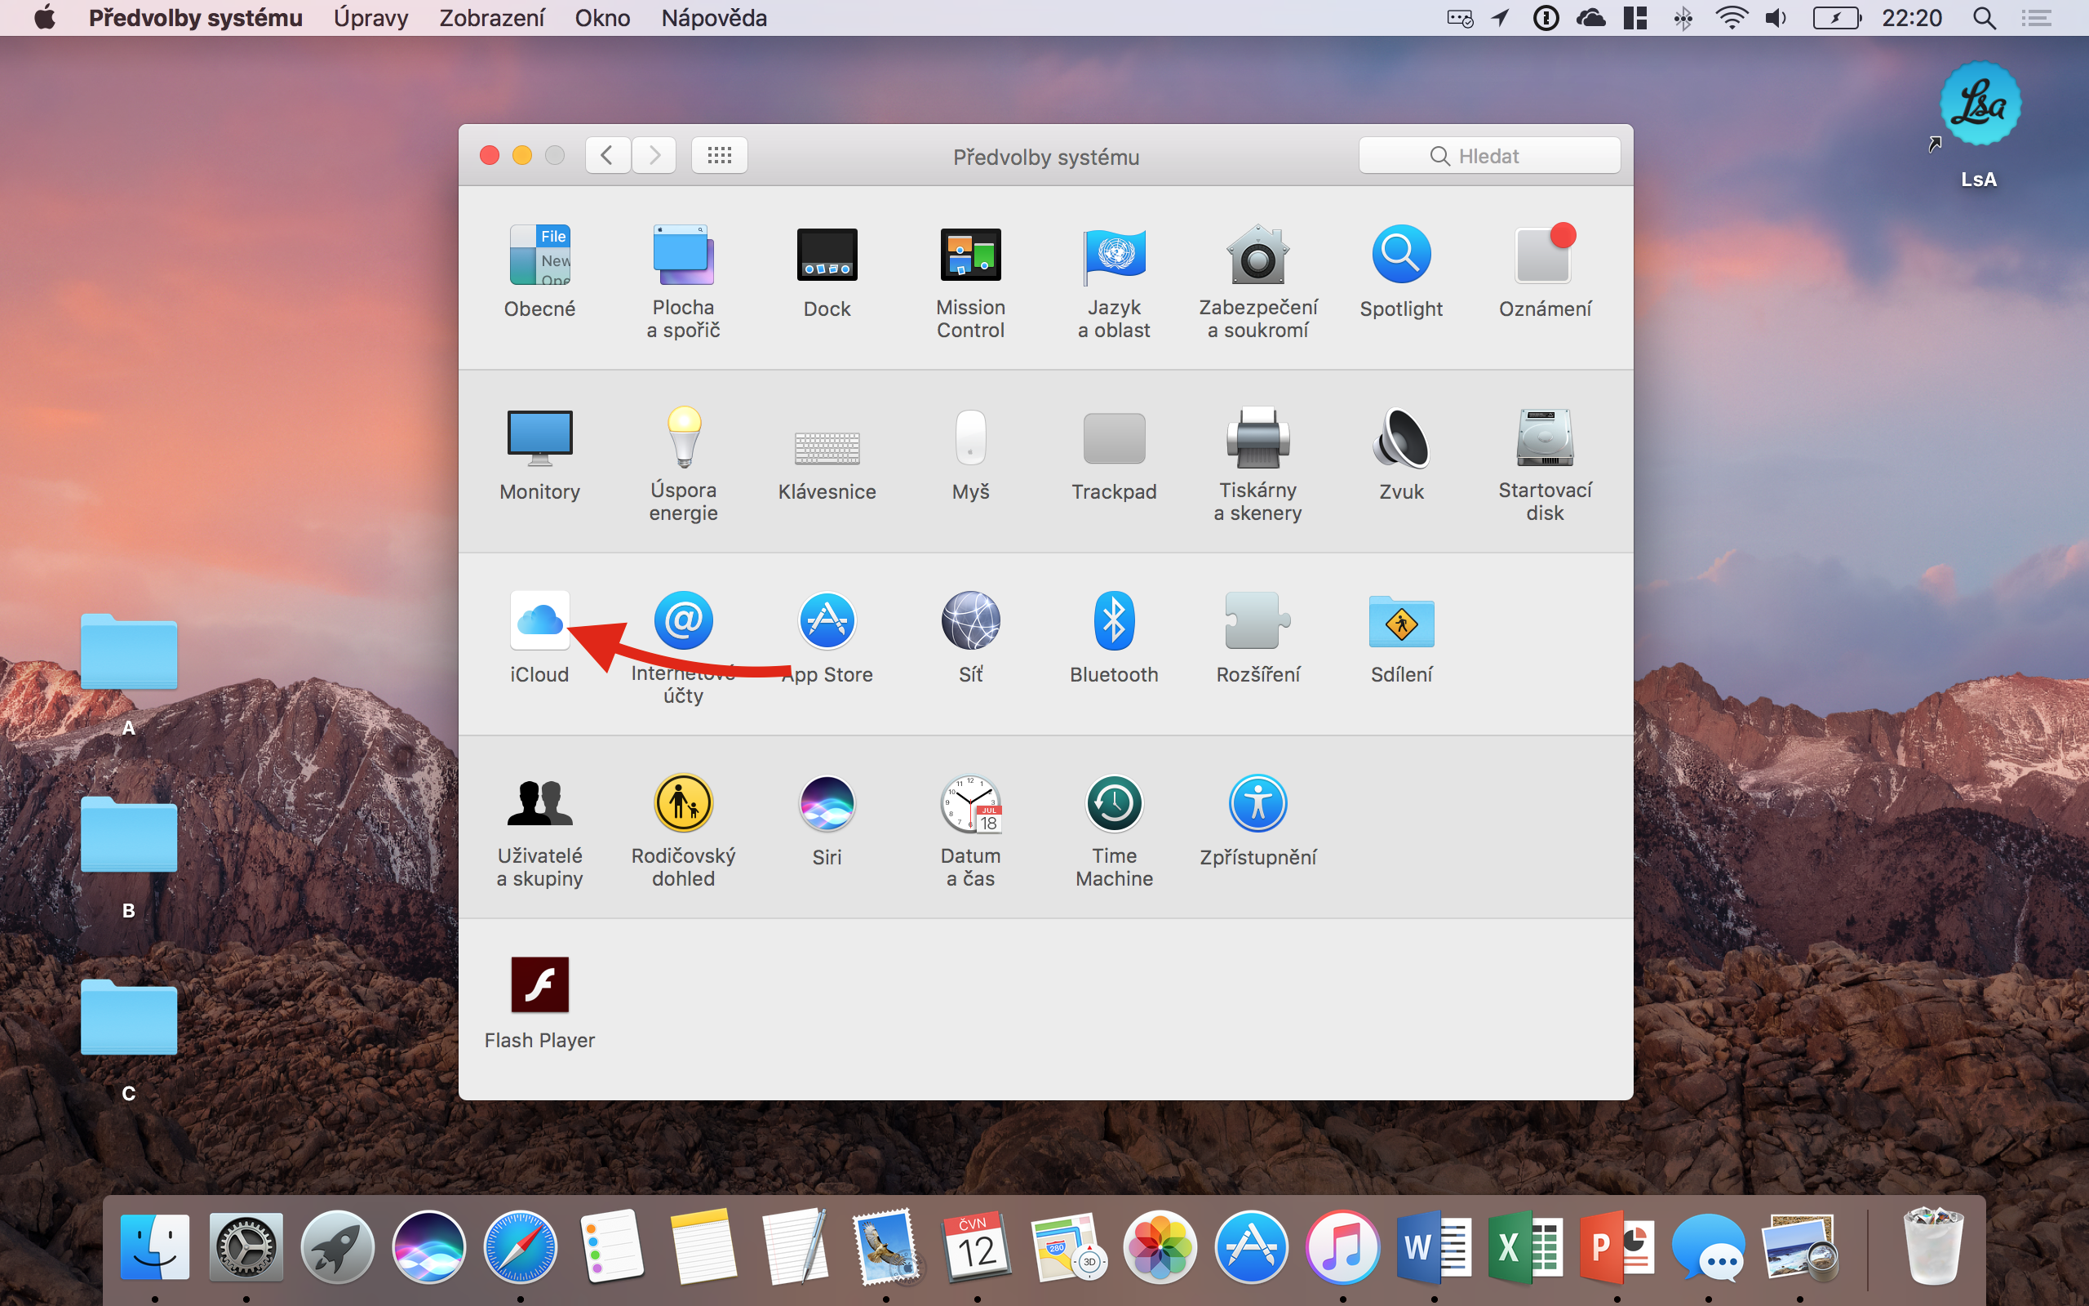The width and height of the screenshot is (2089, 1306).
Task: Open the Wi-Fi status menu
Action: (x=1730, y=18)
